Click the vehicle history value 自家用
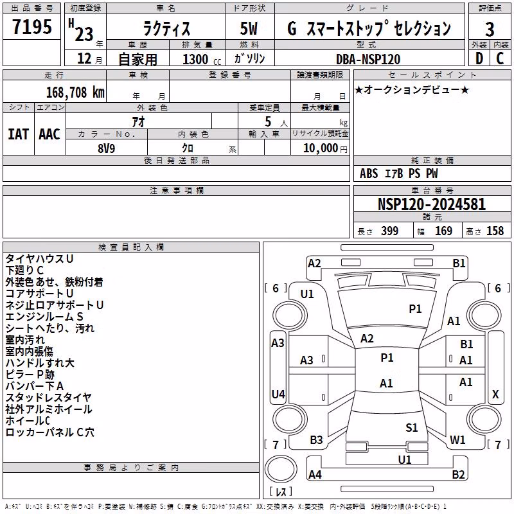The width and height of the screenshot is (514, 514). point(137,59)
